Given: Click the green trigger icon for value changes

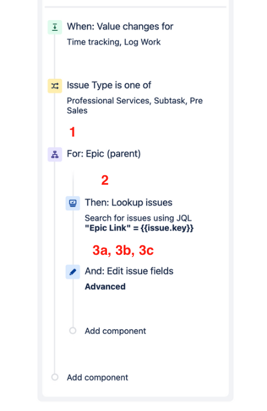Looking at the screenshot, I should pyautogui.click(x=55, y=27).
